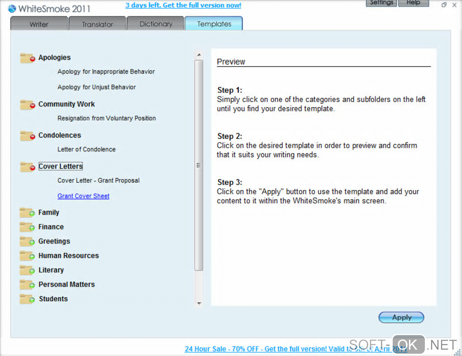Click the template list scroll up arrow
The height and width of the screenshot is (356, 462).
coord(199,55)
